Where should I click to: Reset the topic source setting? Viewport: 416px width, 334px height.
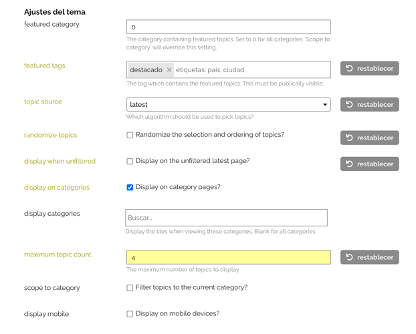coord(370,104)
